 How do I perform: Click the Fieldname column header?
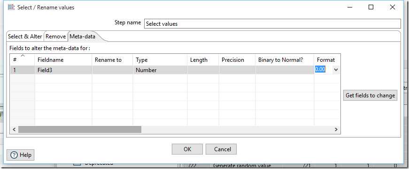tap(63, 60)
